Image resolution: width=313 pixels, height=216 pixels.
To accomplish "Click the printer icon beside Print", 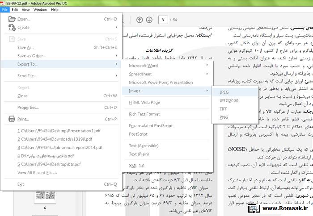I will point(12,119).
